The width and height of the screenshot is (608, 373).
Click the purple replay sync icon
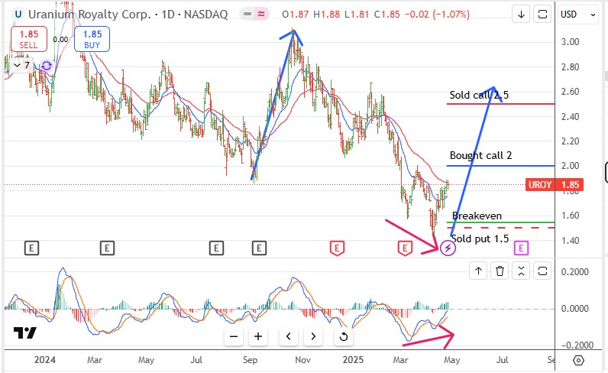click(47, 65)
